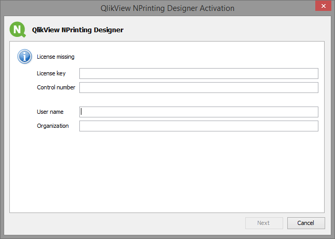
Task: Click the green NPrinting logo icon
Action: [x=18, y=30]
